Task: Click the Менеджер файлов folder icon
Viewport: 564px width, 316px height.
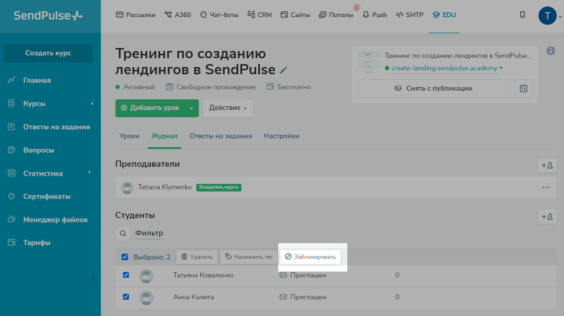Action: [x=12, y=219]
